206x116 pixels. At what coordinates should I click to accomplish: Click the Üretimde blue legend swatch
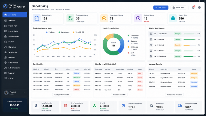(x=129, y=41)
